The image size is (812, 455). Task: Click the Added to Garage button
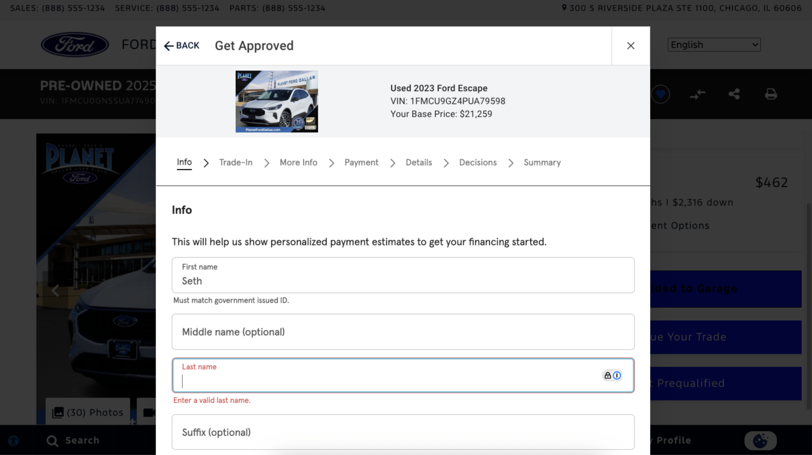(x=726, y=289)
